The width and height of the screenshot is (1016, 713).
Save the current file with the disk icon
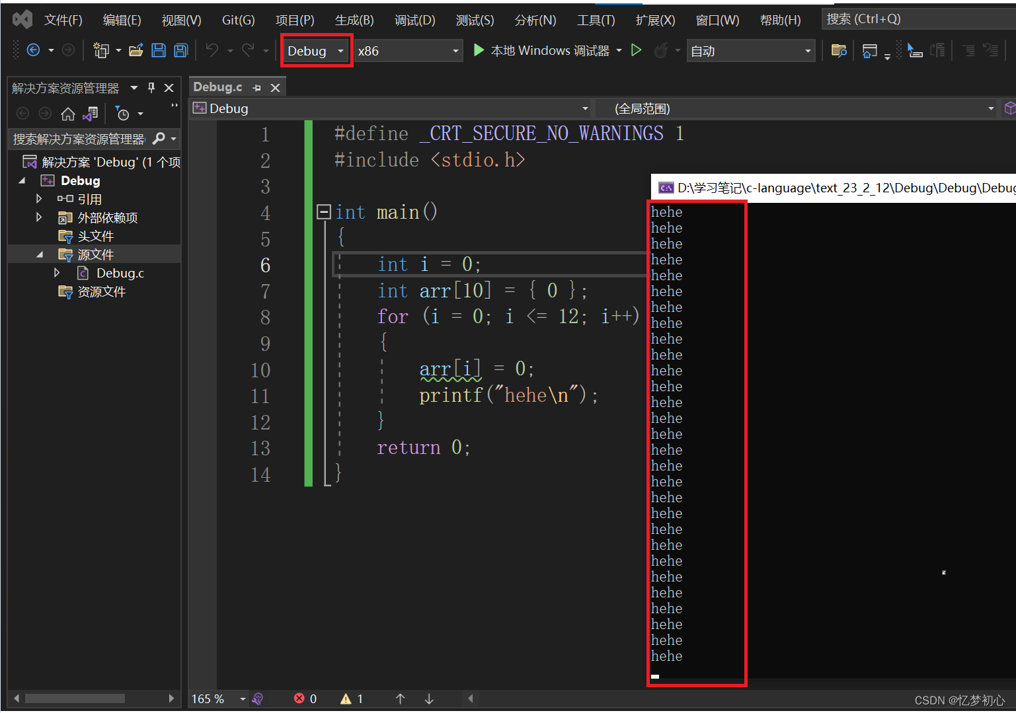coord(159,50)
